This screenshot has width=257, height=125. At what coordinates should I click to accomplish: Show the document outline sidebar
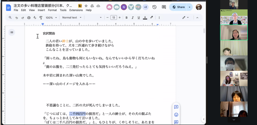(12, 32)
